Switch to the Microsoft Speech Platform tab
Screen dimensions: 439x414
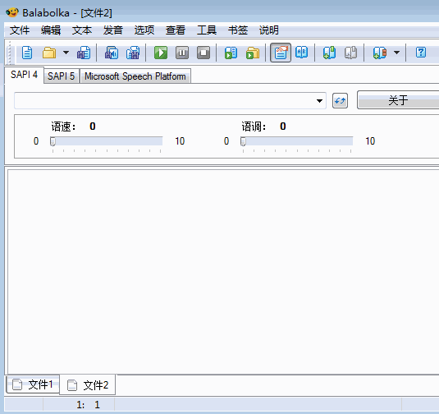tap(135, 76)
